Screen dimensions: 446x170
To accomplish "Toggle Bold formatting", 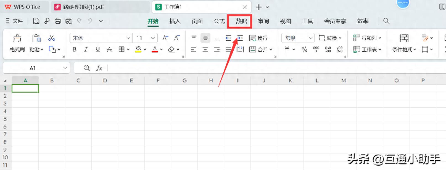I will point(74,49).
